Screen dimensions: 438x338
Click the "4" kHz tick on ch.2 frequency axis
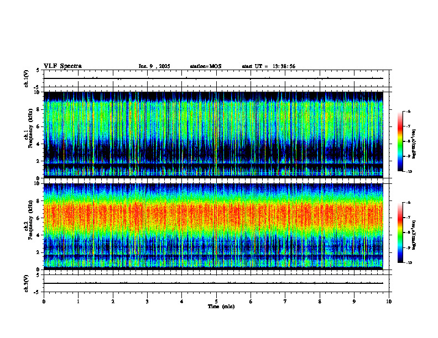coord(38,235)
